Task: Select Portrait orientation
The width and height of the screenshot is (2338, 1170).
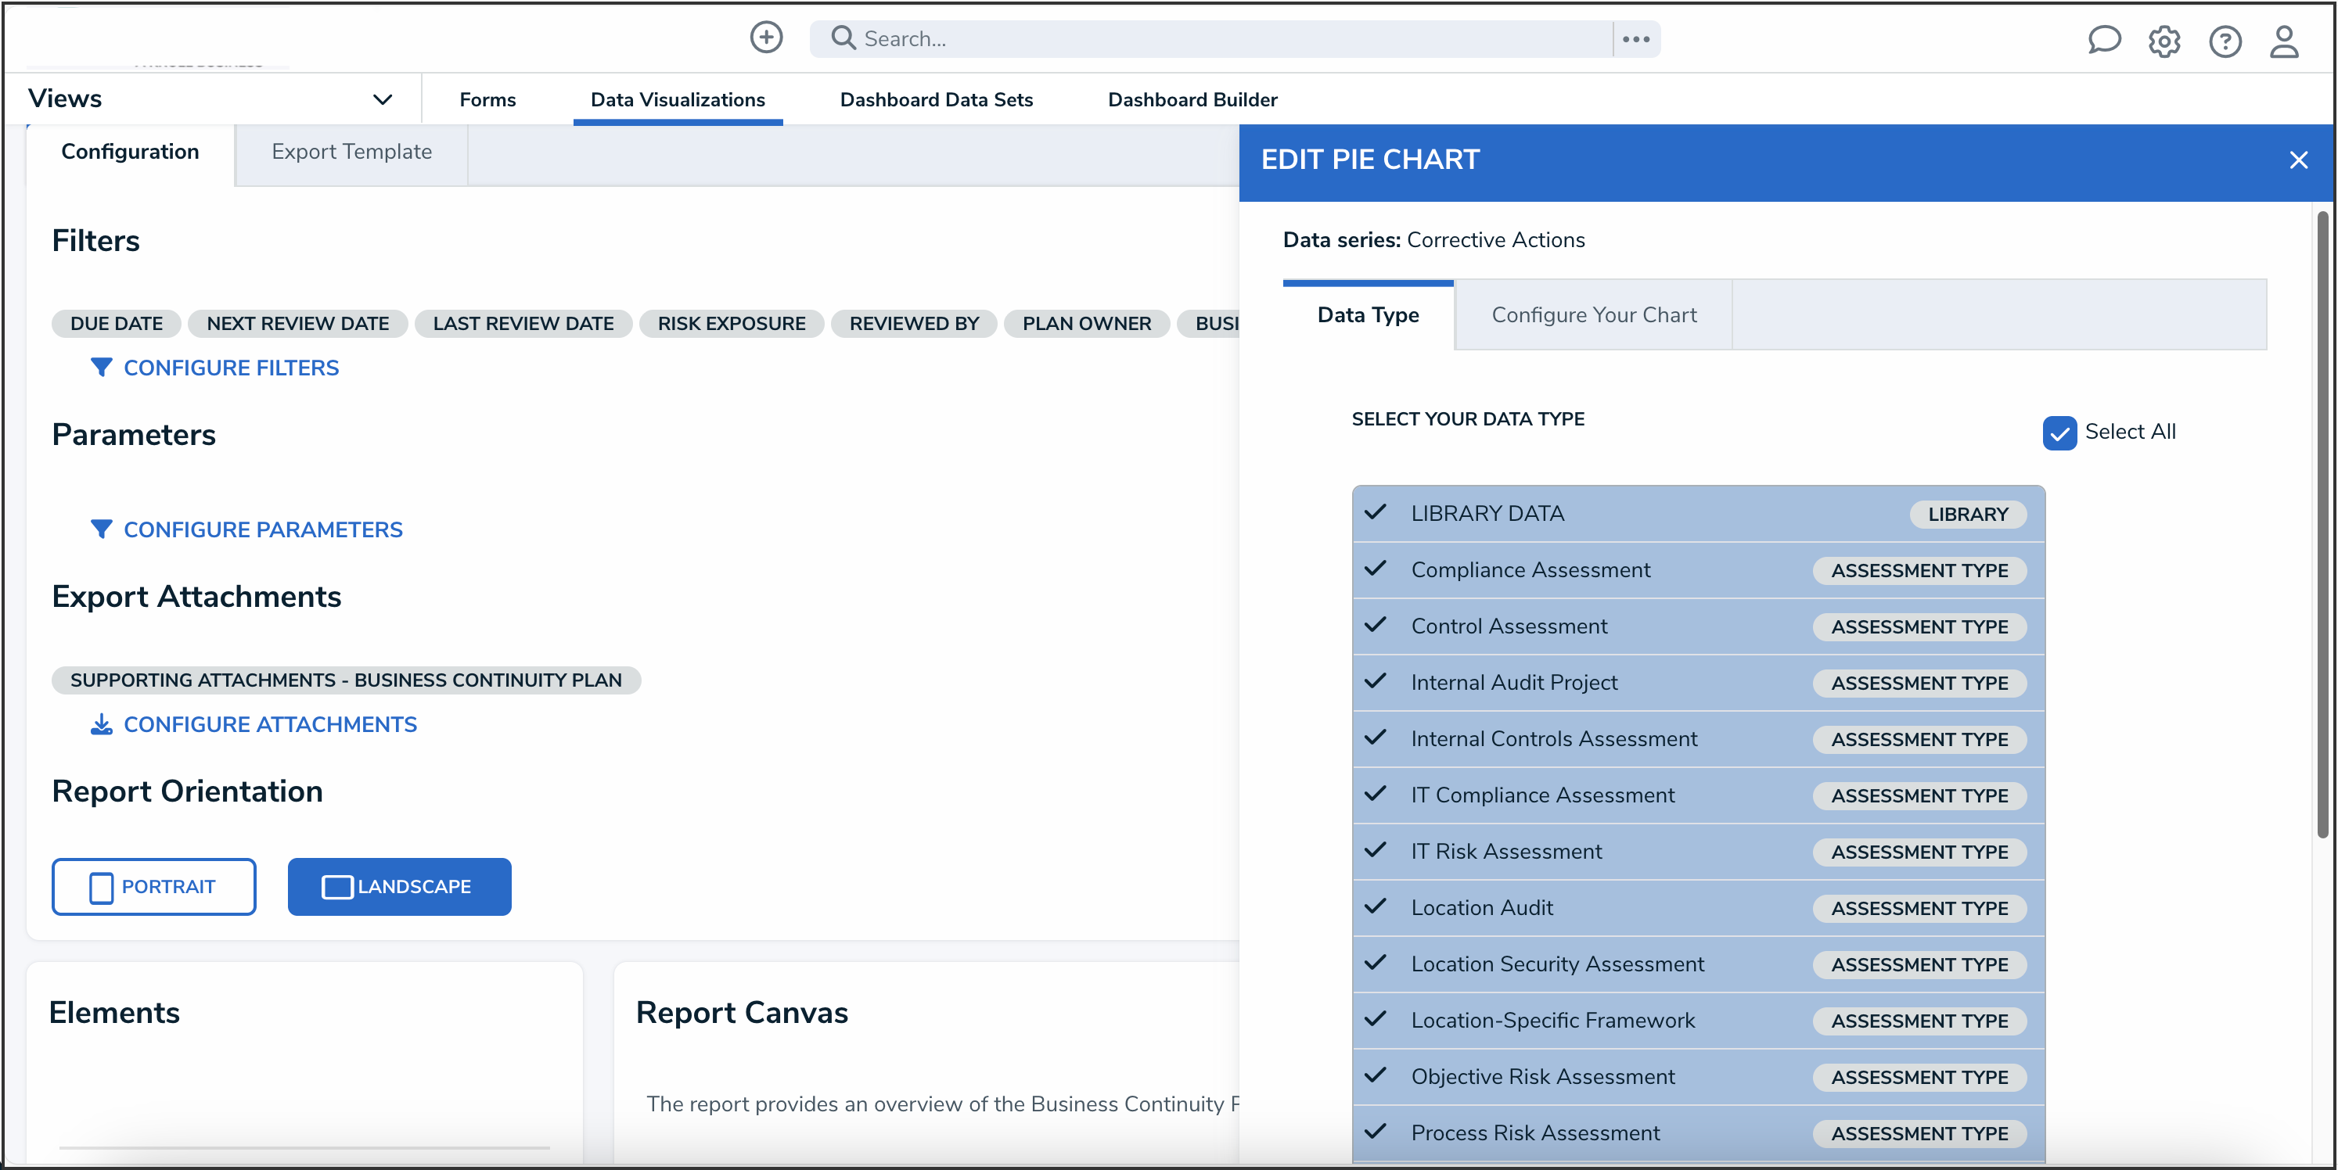Action: [153, 886]
